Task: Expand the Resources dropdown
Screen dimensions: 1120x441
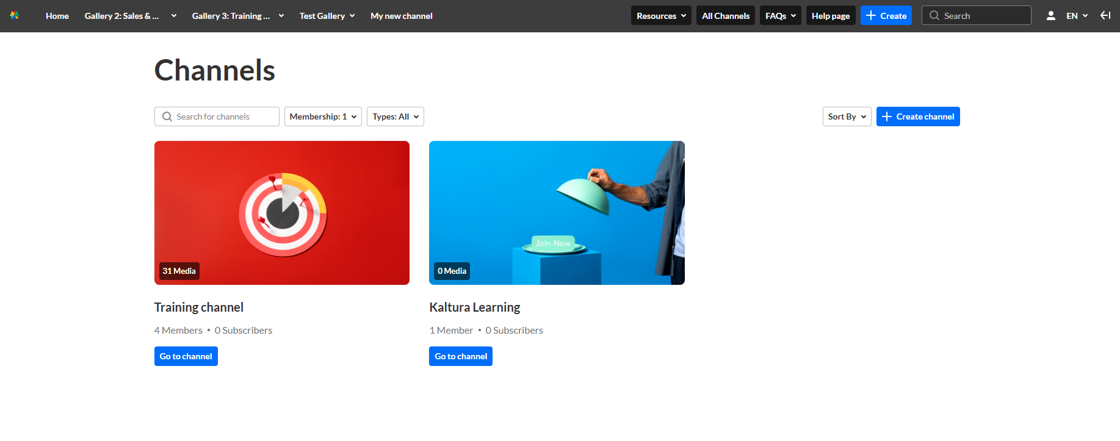Action: click(661, 16)
